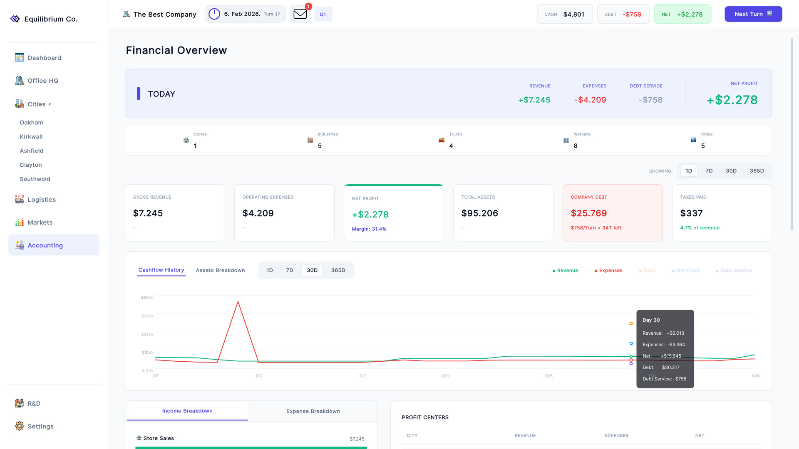Click the Trucks icon in stats row
The image size is (799, 449).
point(442,140)
